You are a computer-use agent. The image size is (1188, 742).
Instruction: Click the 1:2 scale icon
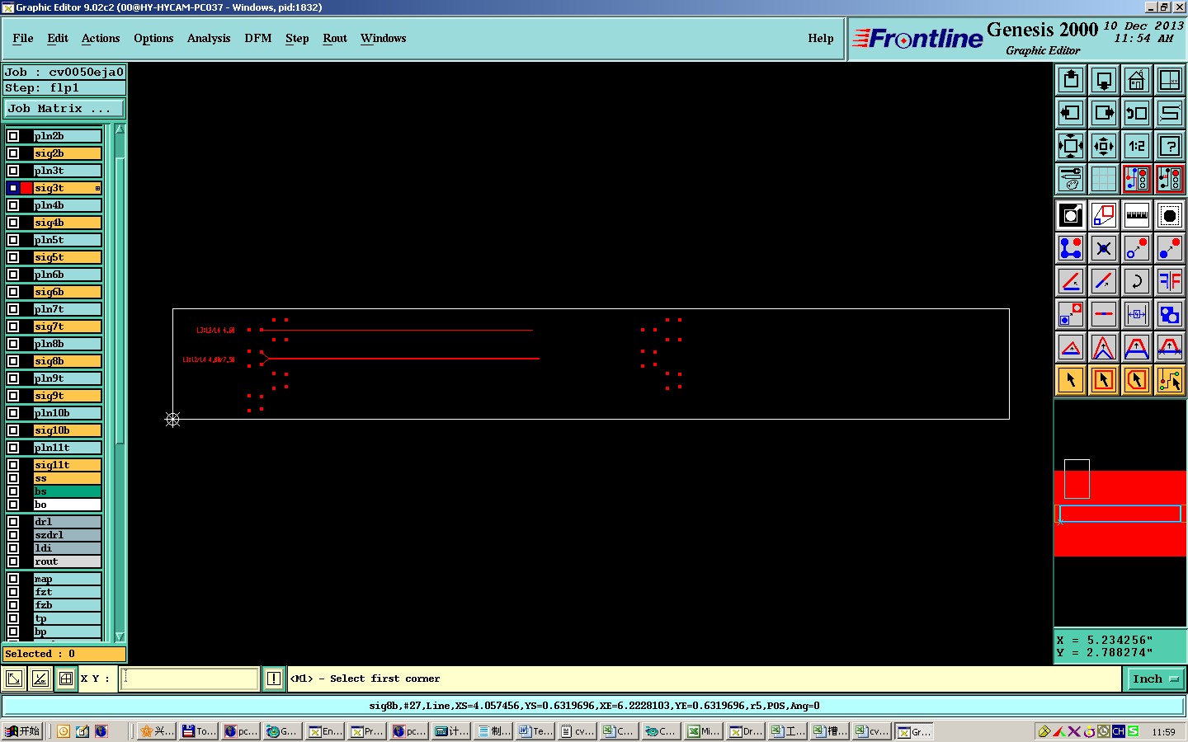(x=1136, y=146)
